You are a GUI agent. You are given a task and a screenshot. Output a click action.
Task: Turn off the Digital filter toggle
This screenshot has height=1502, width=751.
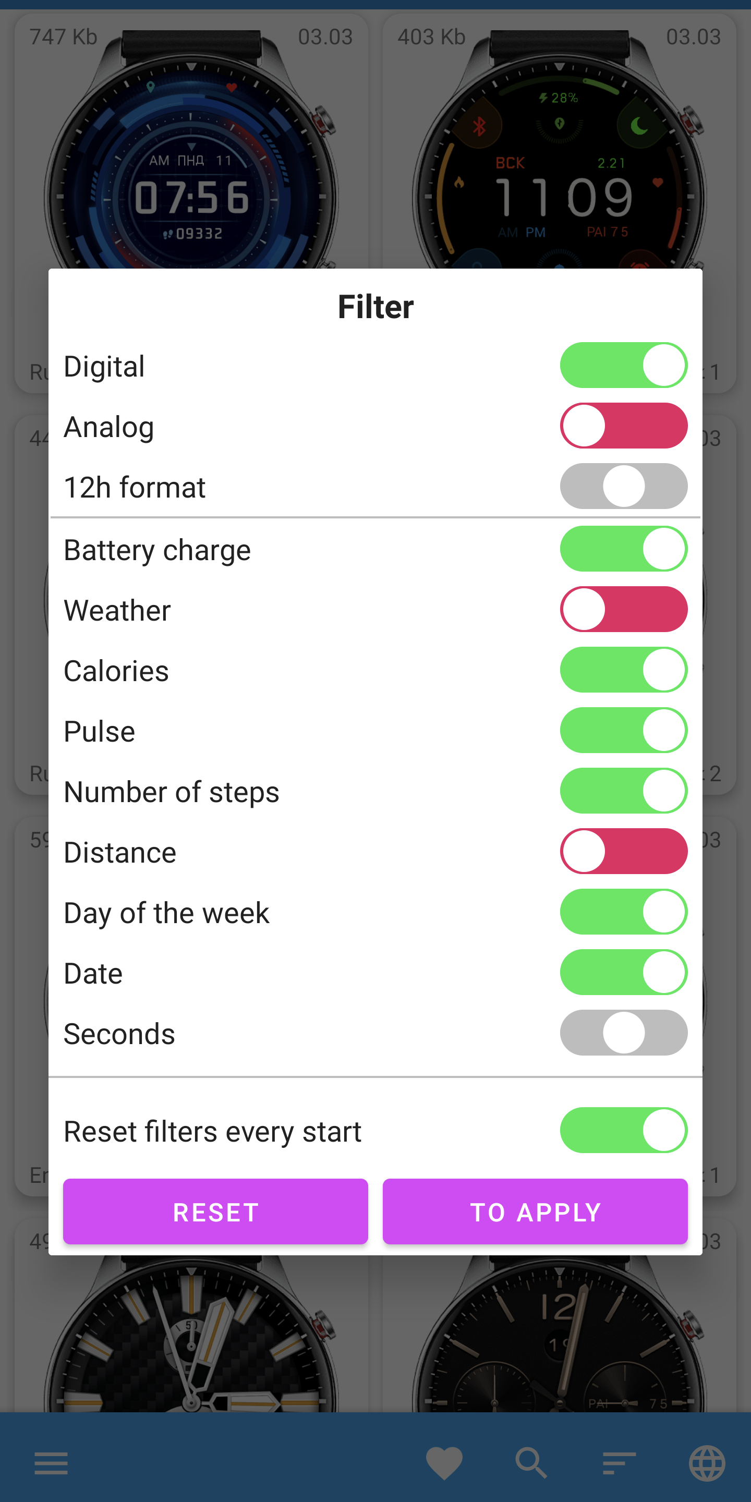click(623, 366)
